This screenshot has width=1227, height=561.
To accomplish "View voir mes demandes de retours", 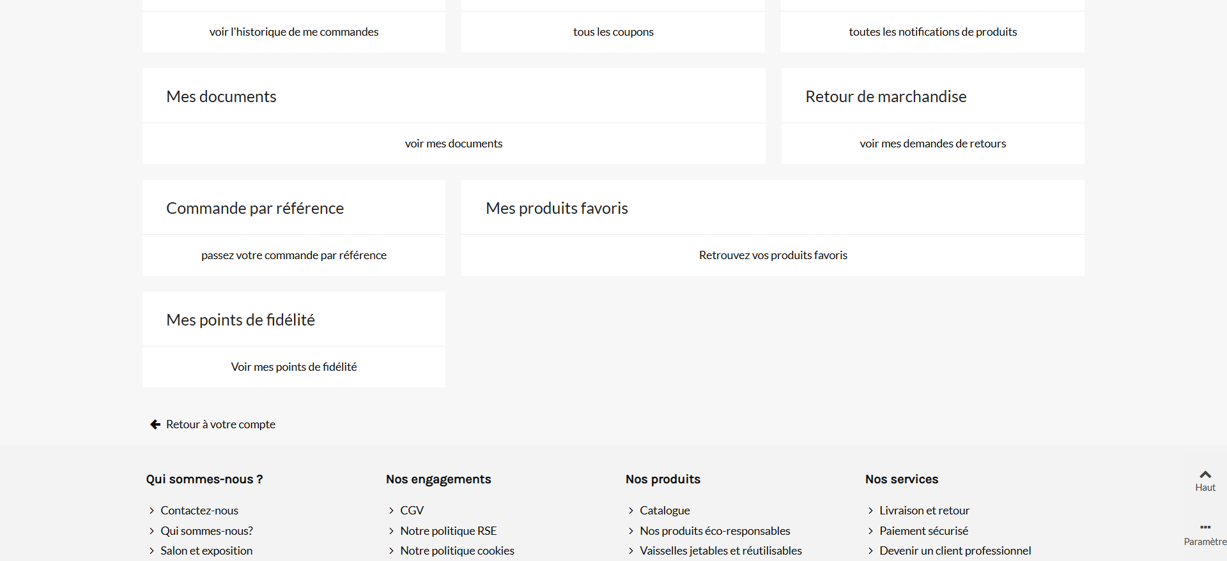I will [932, 144].
